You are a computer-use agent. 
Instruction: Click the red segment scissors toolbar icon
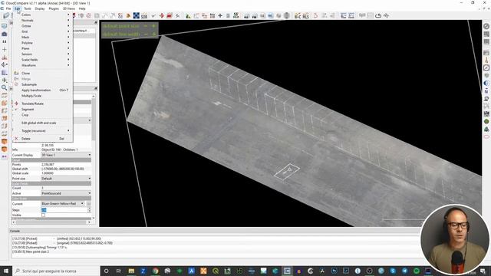170,15
